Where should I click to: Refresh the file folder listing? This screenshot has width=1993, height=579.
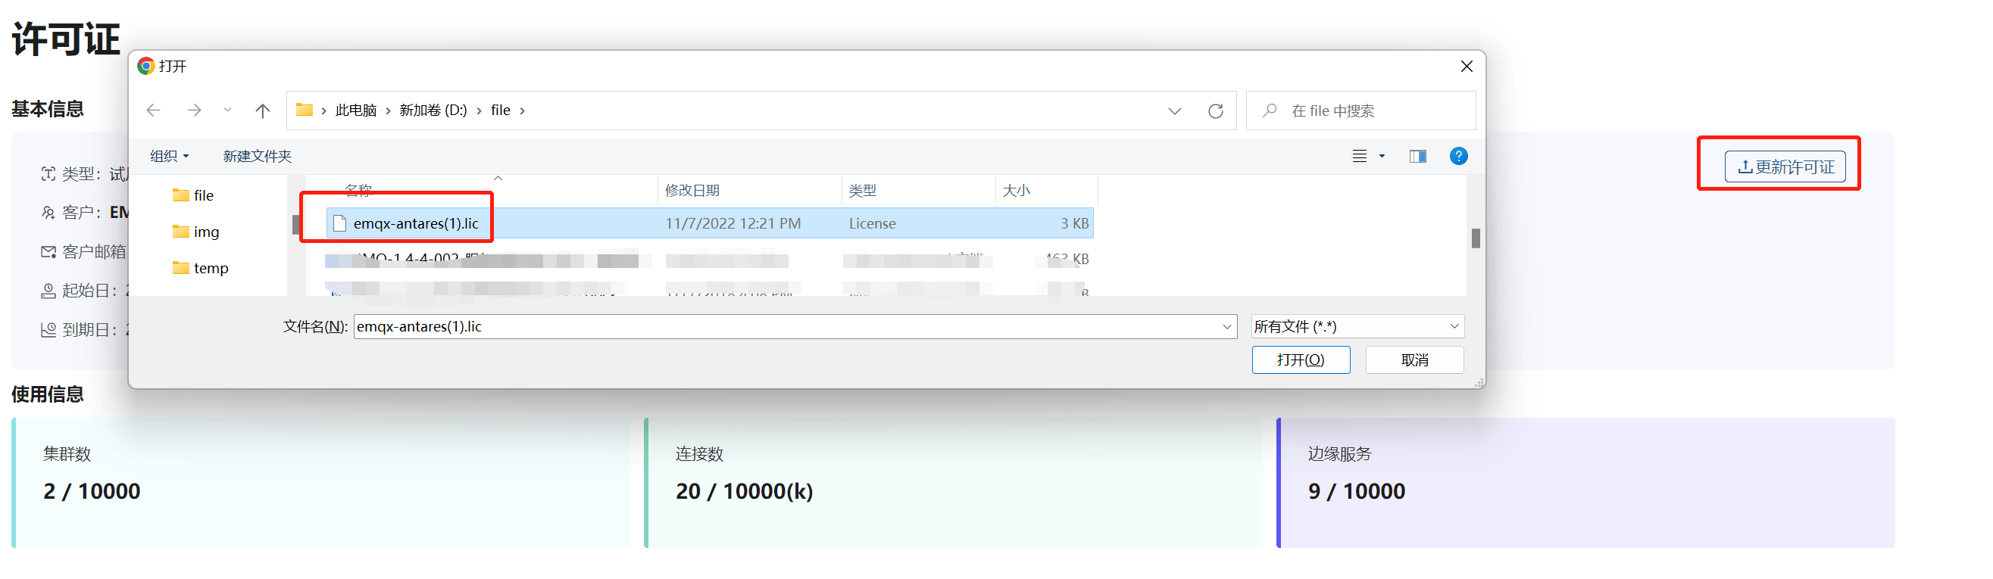click(1216, 111)
